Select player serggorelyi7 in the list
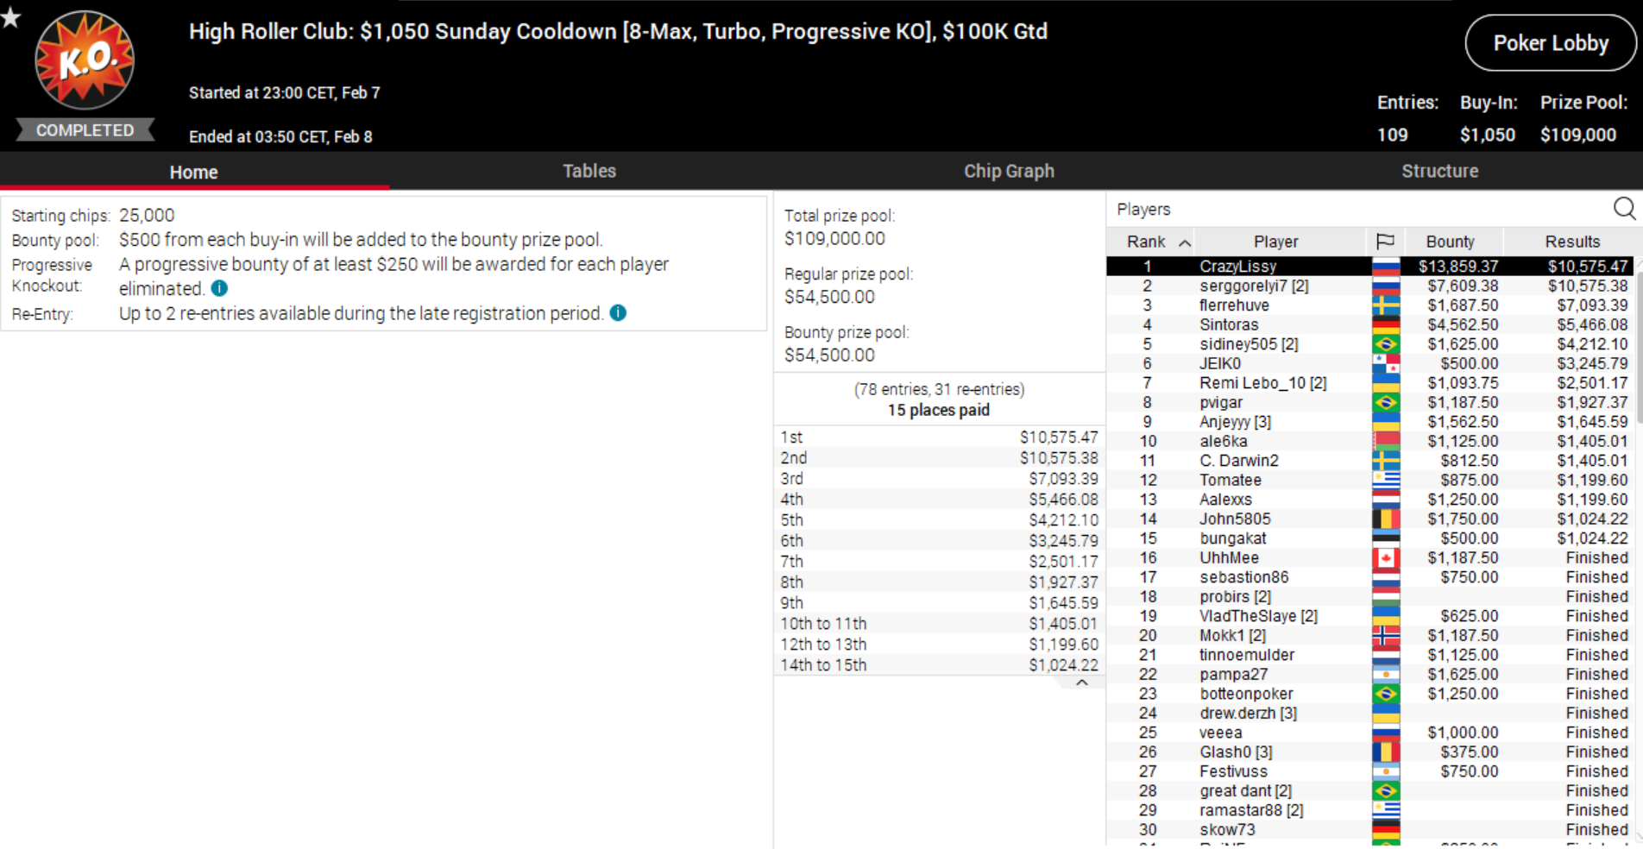The width and height of the screenshot is (1643, 849). click(x=1253, y=286)
